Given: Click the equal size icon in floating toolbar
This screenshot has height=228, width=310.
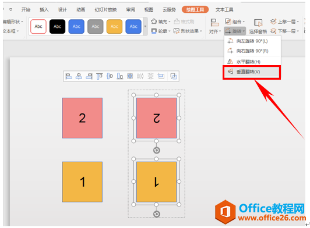Looking at the screenshot, I should [x=161, y=76].
